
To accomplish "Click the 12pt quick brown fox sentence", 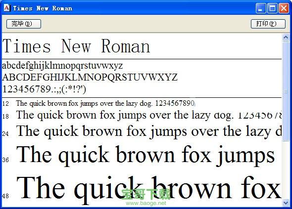I will (105, 103).
